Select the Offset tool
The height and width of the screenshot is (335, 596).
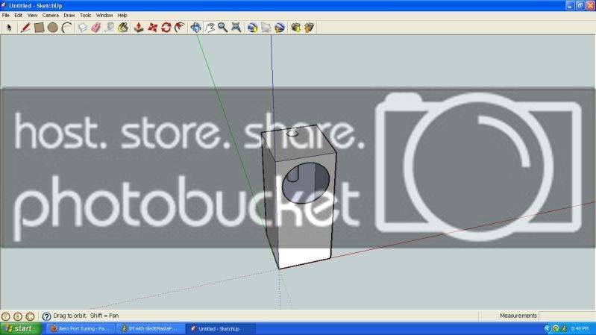tap(180, 28)
